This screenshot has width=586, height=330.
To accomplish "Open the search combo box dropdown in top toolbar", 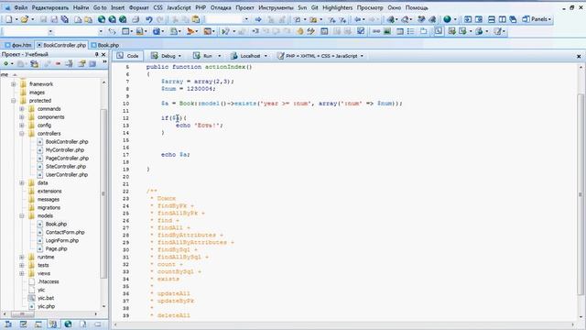I will (x=246, y=19).
